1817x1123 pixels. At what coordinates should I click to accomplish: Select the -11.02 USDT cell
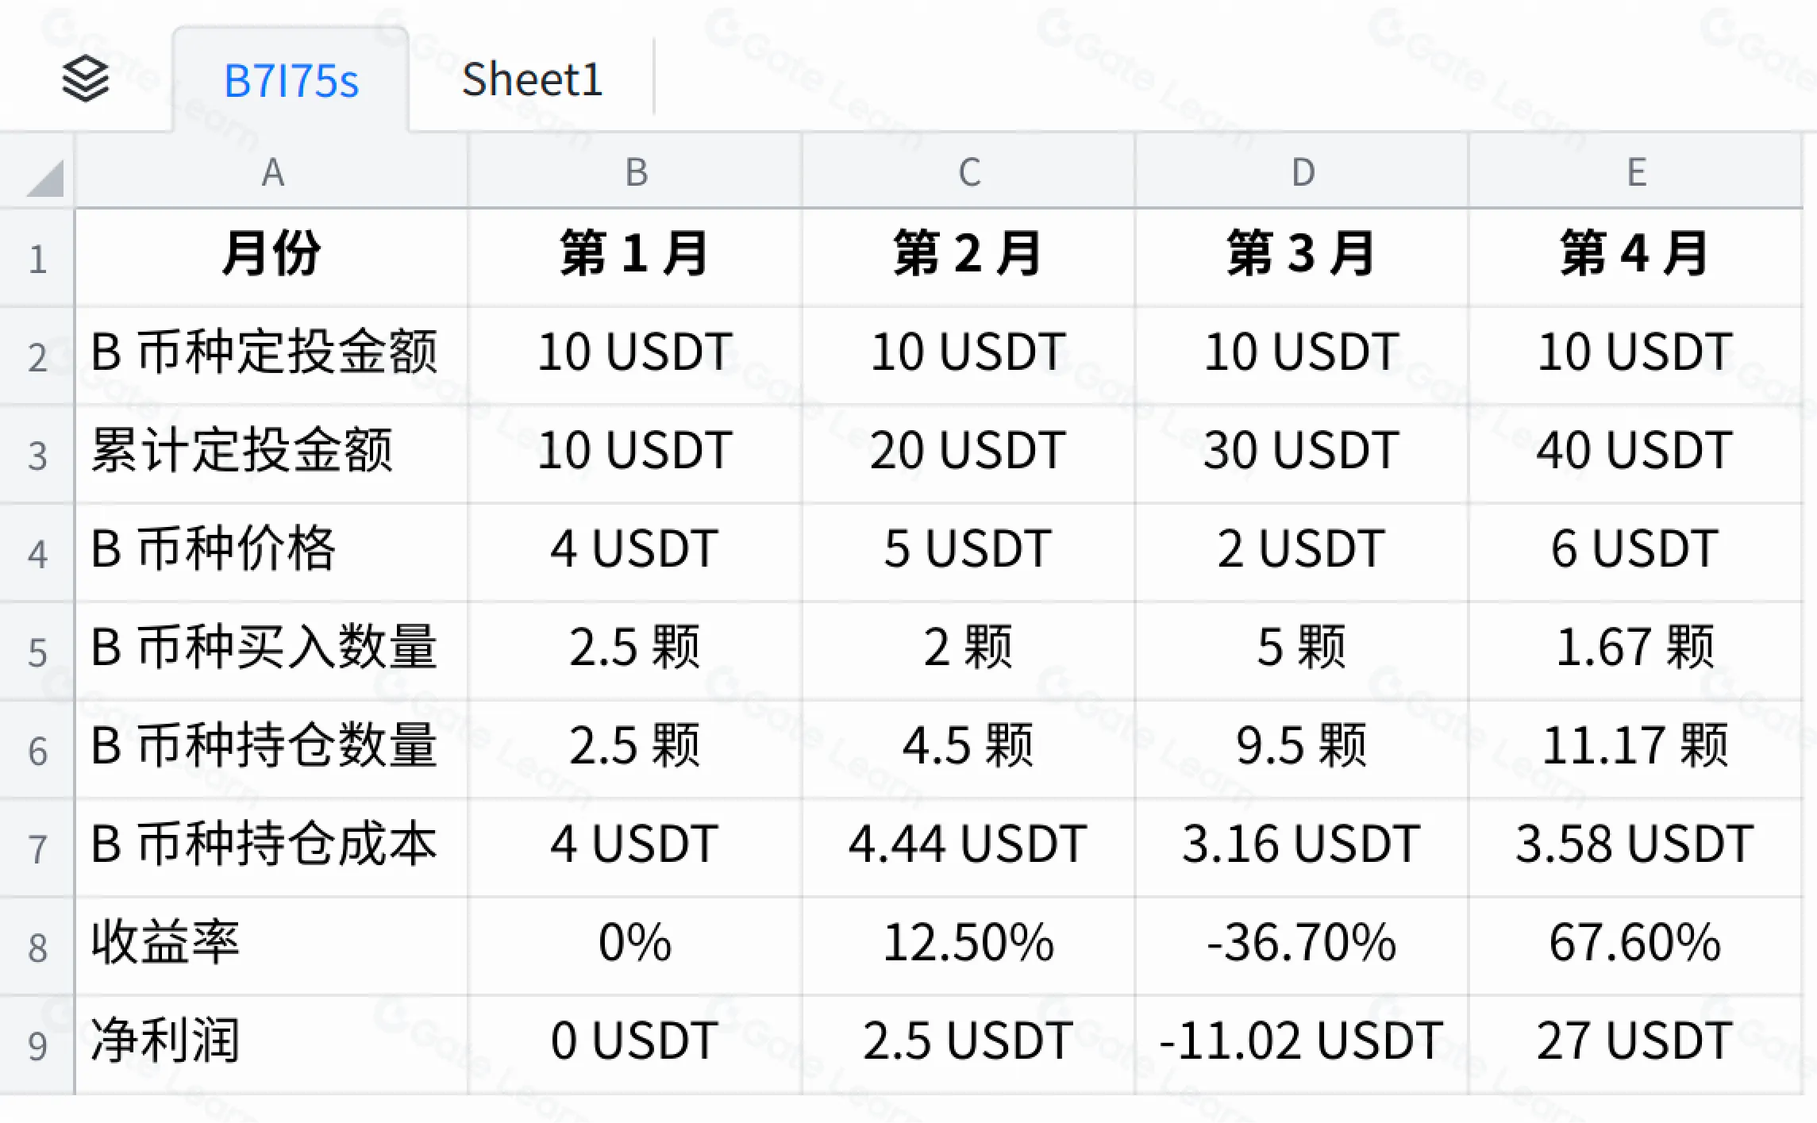coord(1302,1040)
